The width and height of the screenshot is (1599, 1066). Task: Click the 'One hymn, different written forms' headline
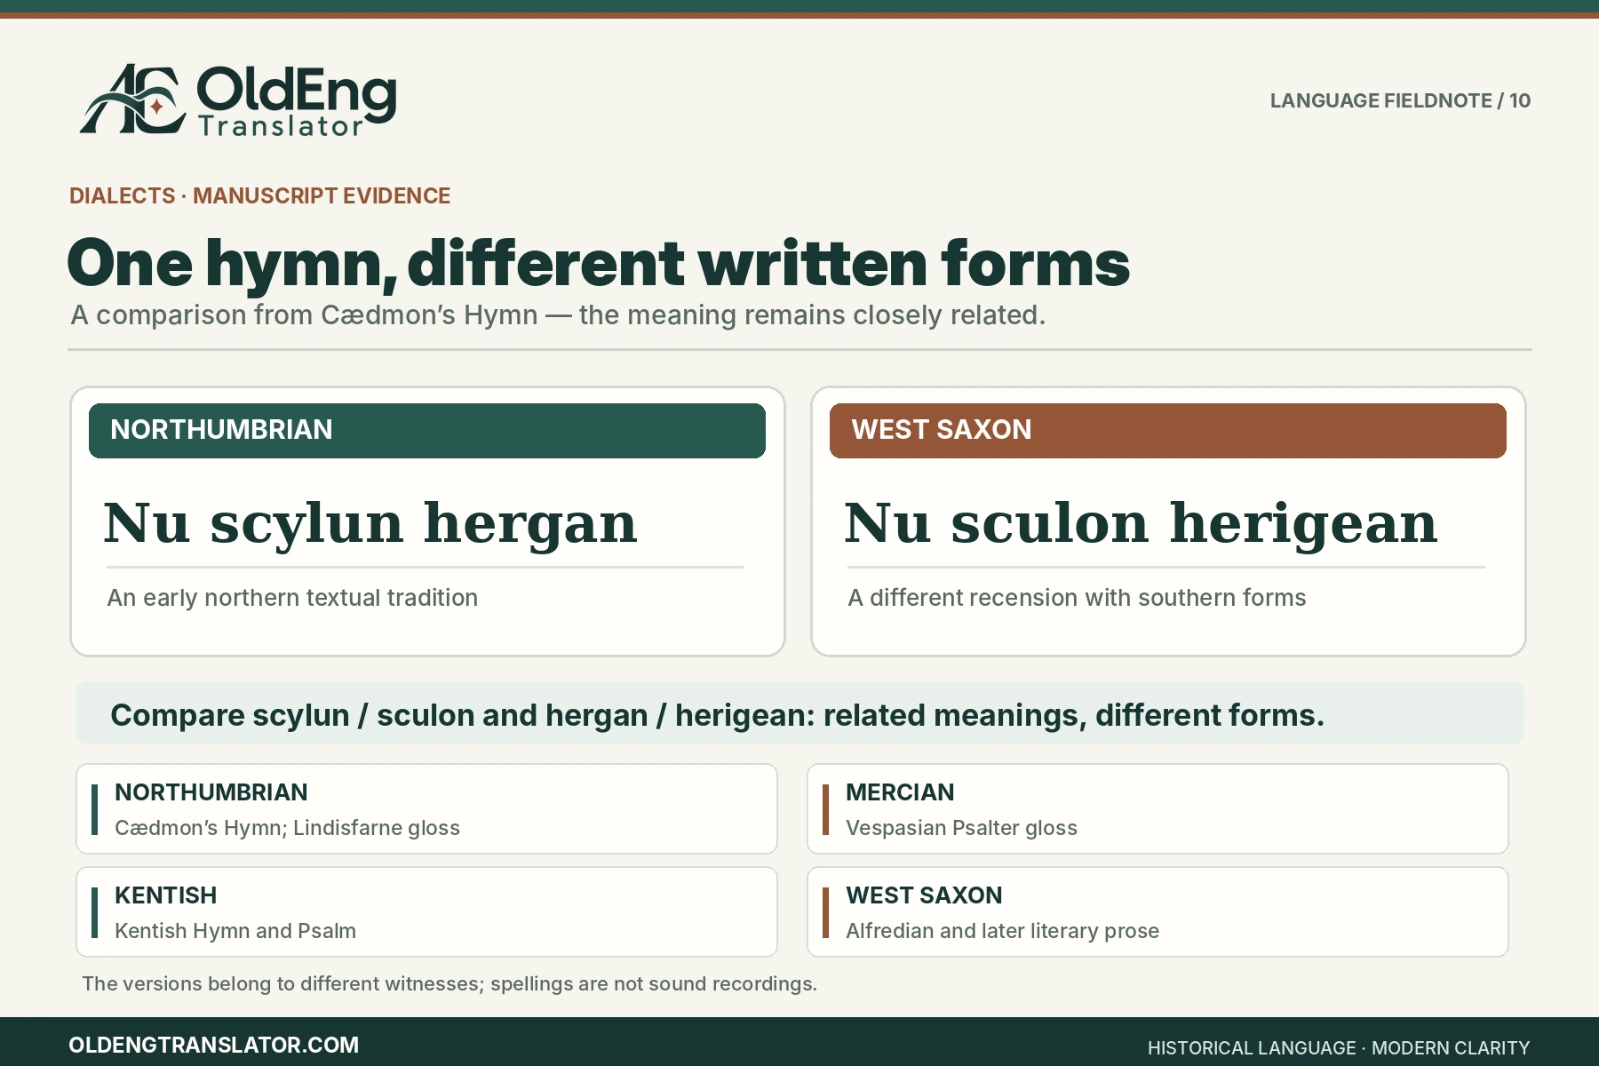[598, 264]
